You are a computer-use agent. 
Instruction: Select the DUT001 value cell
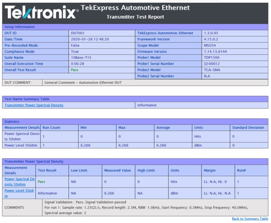coord(78,33)
